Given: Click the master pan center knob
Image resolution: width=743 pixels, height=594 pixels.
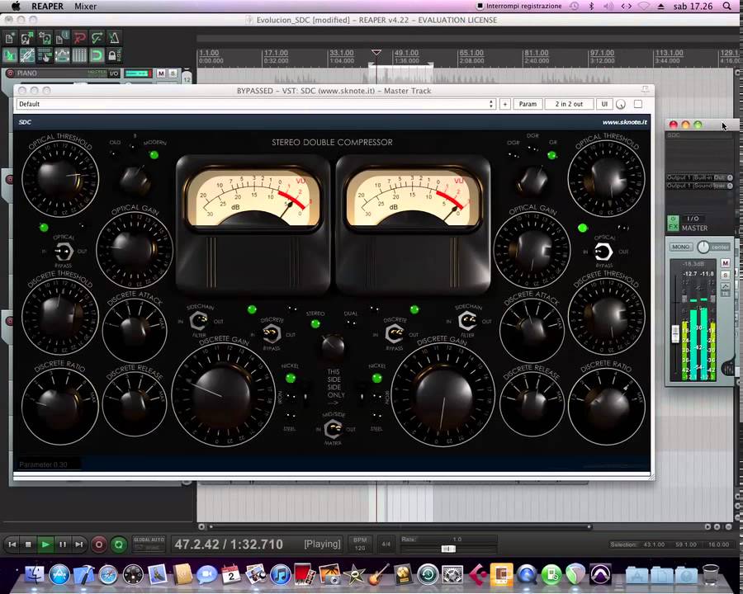Looking at the screenshot, I should [703, 247].
